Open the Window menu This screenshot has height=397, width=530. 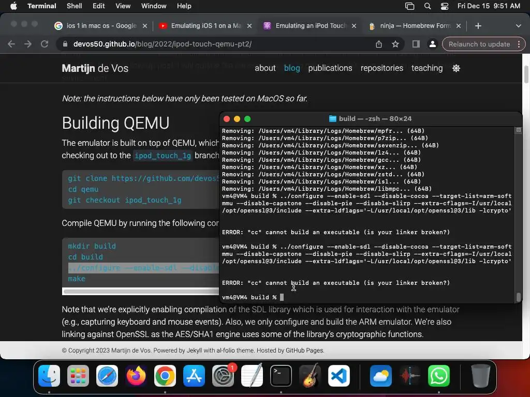pyautogui.click(x=153, y=6)
